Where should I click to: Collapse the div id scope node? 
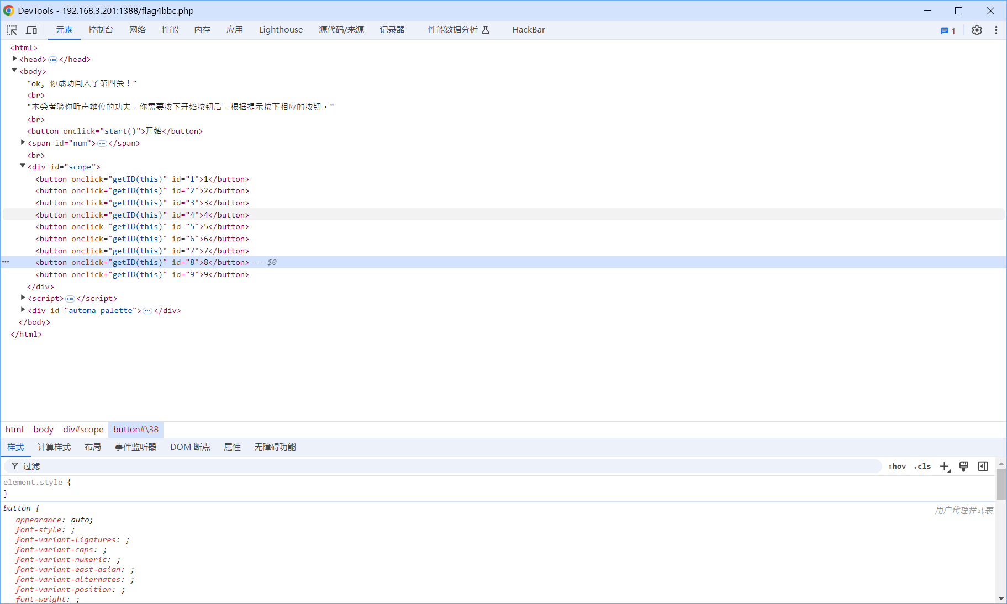[x=23, y=166]
